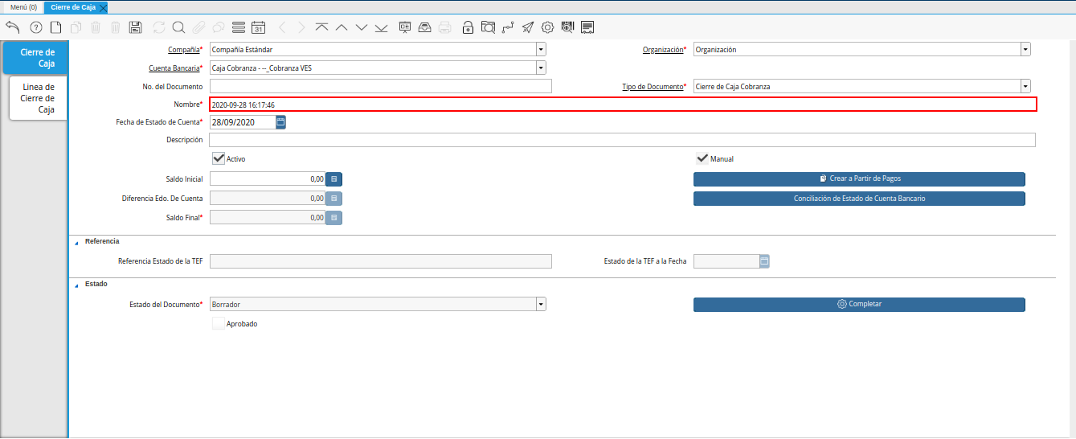Viewport: 1076px width, 439px height.
Task: Switch to the Línea de Cierre de Caja tab
Action: point(38,98)
